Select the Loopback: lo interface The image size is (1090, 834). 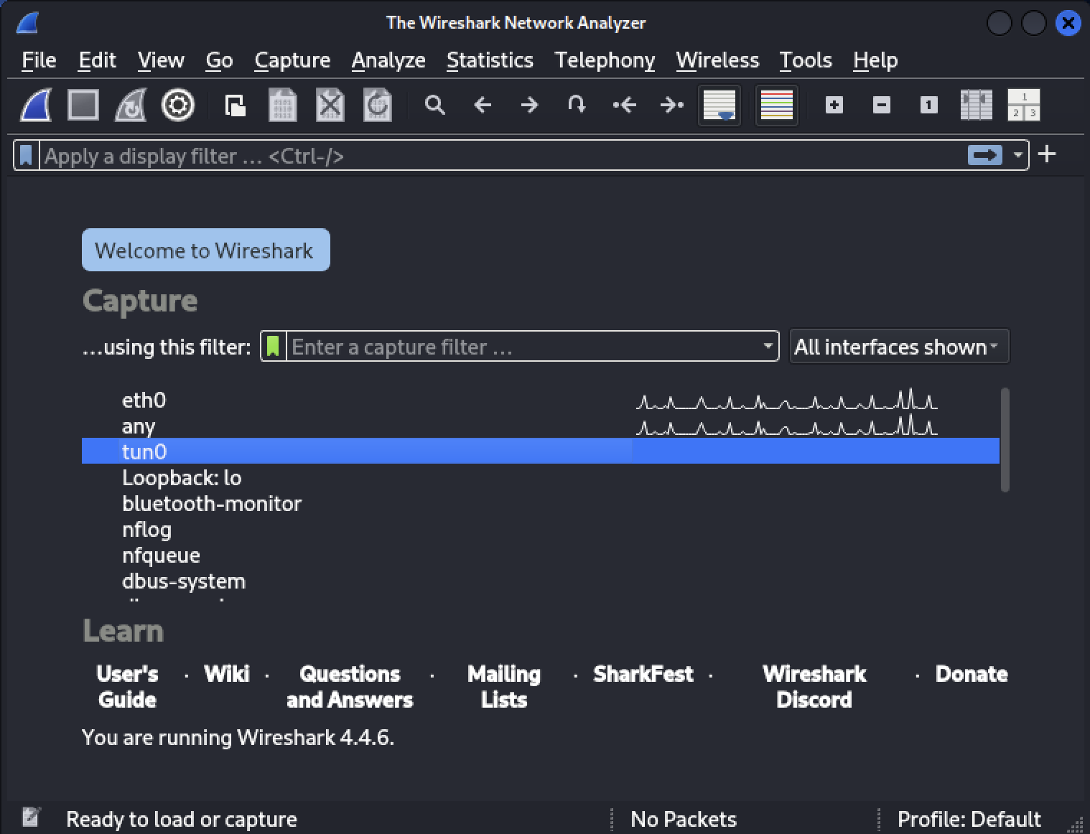[x=541, y=477]
